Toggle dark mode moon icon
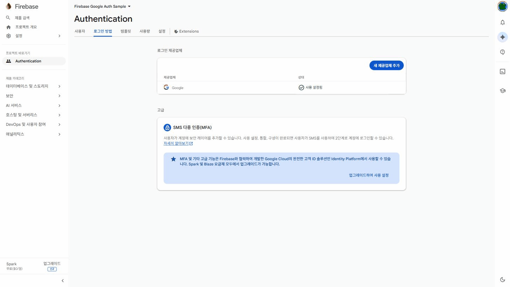The width and height of the screenshot is (510, 287). tap(503, 279)
